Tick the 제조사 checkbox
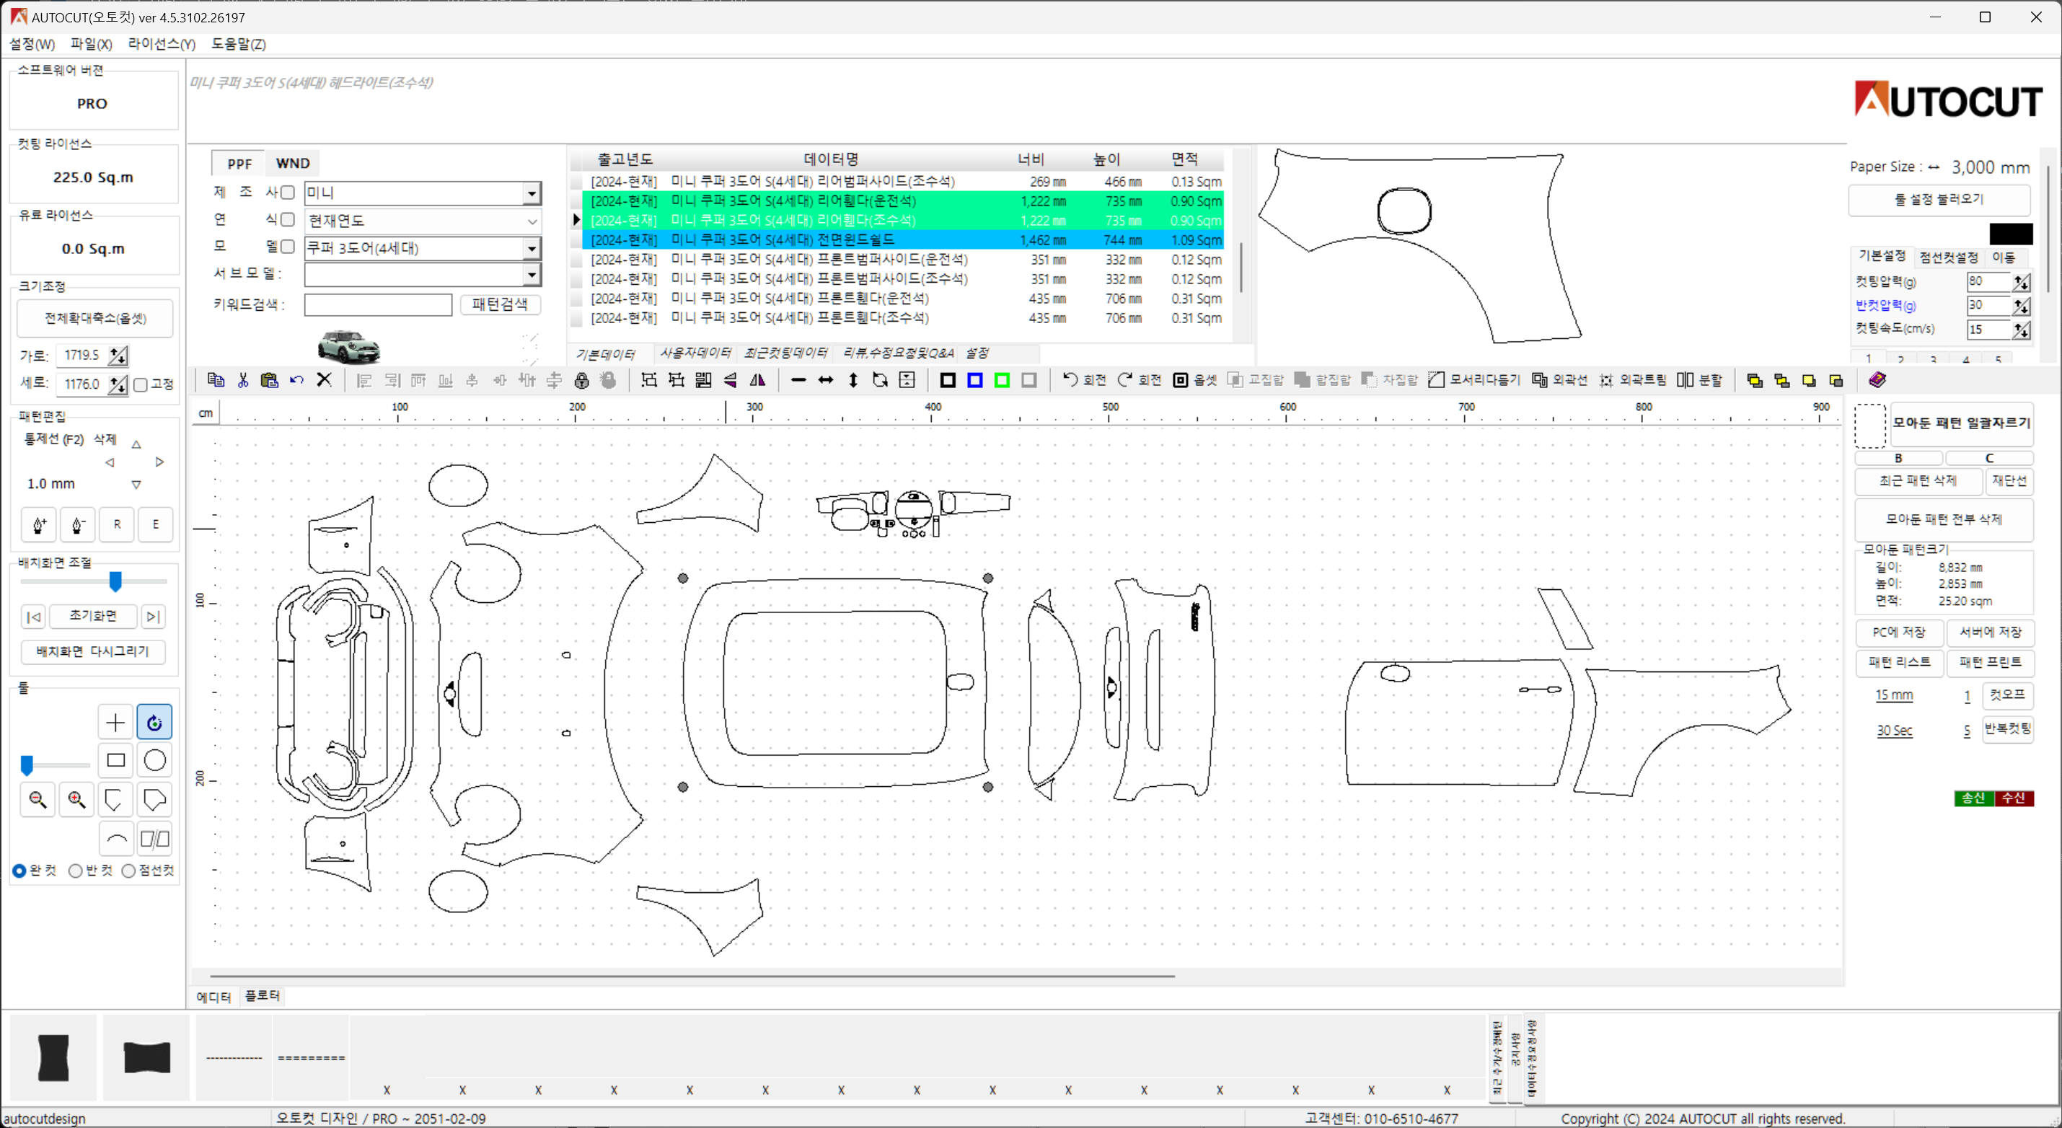Viewport: 2062px width, 1128px height. coord(287,192)
